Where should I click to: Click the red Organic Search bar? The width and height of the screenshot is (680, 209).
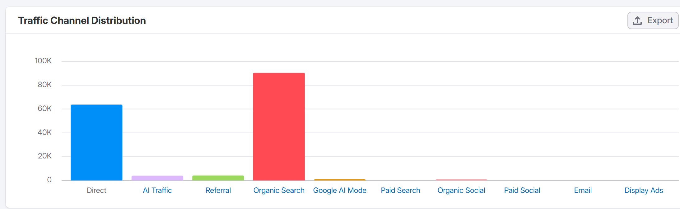pyautogui.click(x=279, y=127)
